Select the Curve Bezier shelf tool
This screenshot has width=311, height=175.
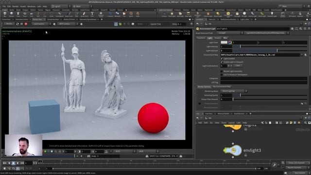[x=59, y=14]
